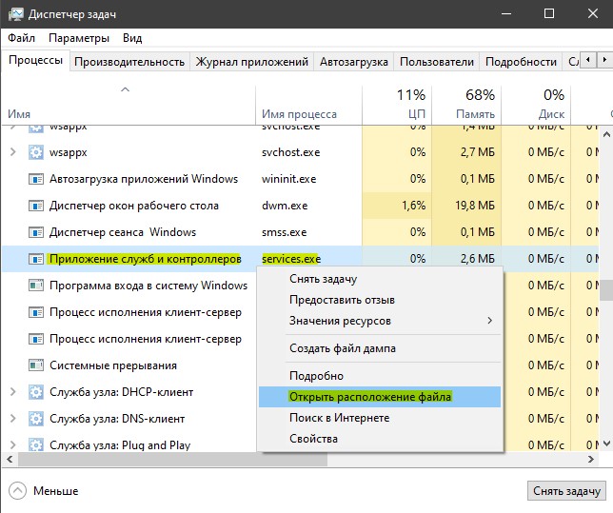The height and width of the screenshot is (513, 613).
Task: Click 2,7 МБ memory value
Action: (x=477, y=152)
